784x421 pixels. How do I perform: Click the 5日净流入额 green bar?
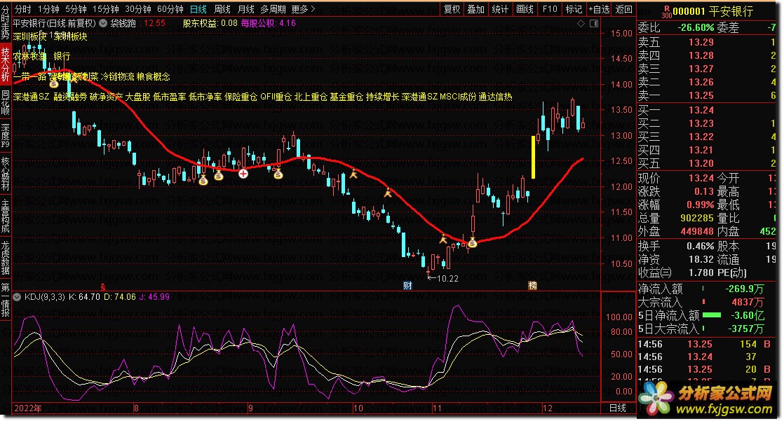coord(712,315)
